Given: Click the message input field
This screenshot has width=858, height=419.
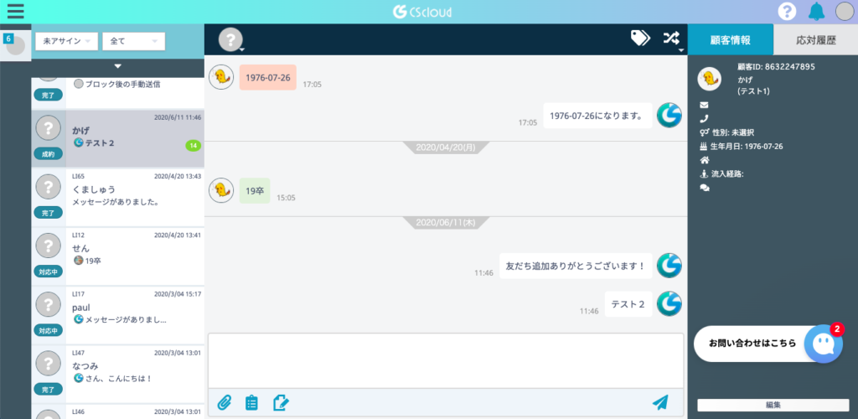Looking at the screenshot, I should [x=446, y=361].
